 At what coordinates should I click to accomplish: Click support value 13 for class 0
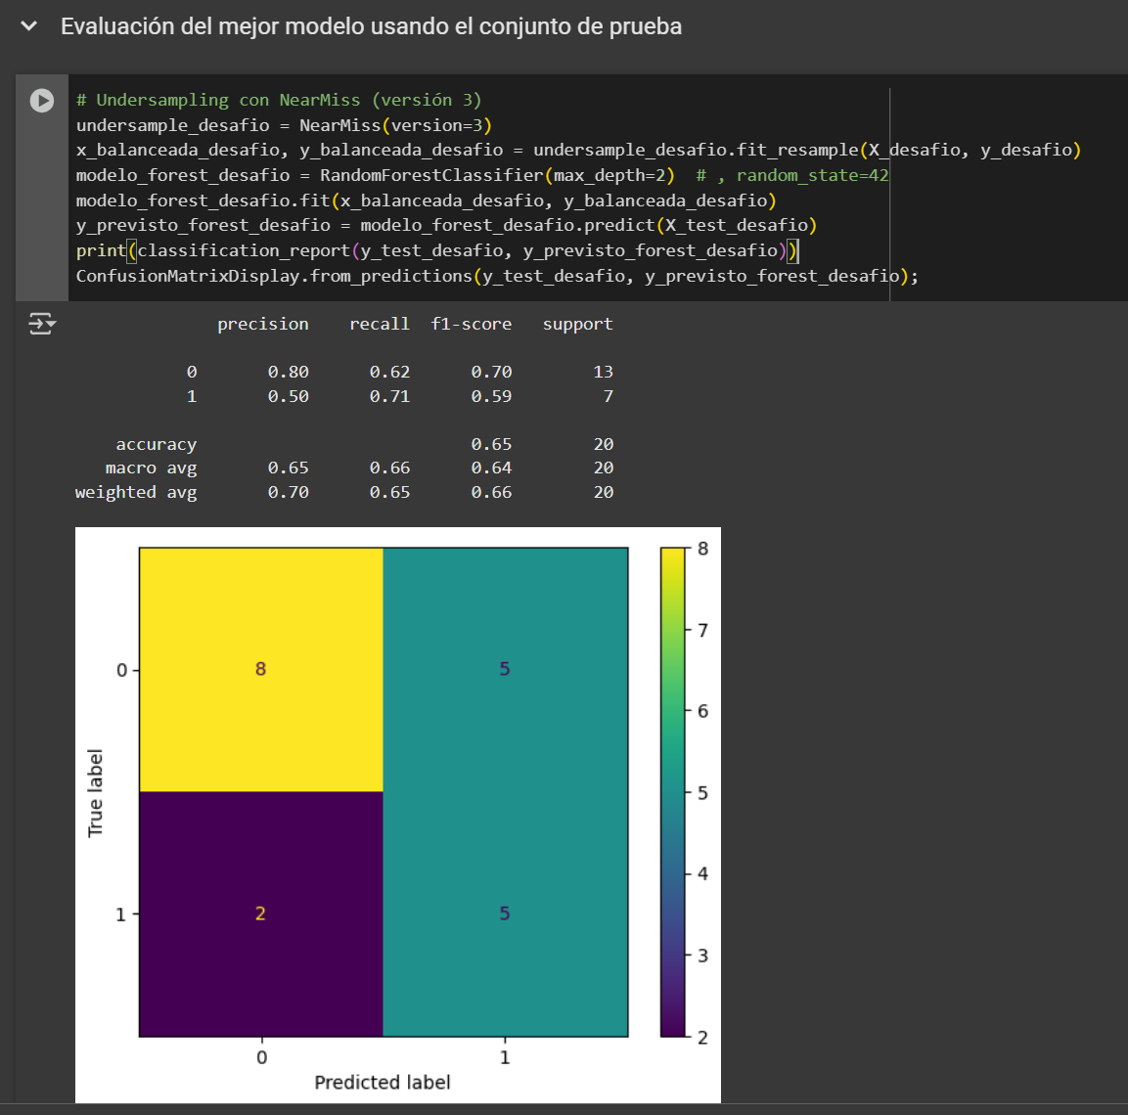pyautogui.click(x=603, y=372)
